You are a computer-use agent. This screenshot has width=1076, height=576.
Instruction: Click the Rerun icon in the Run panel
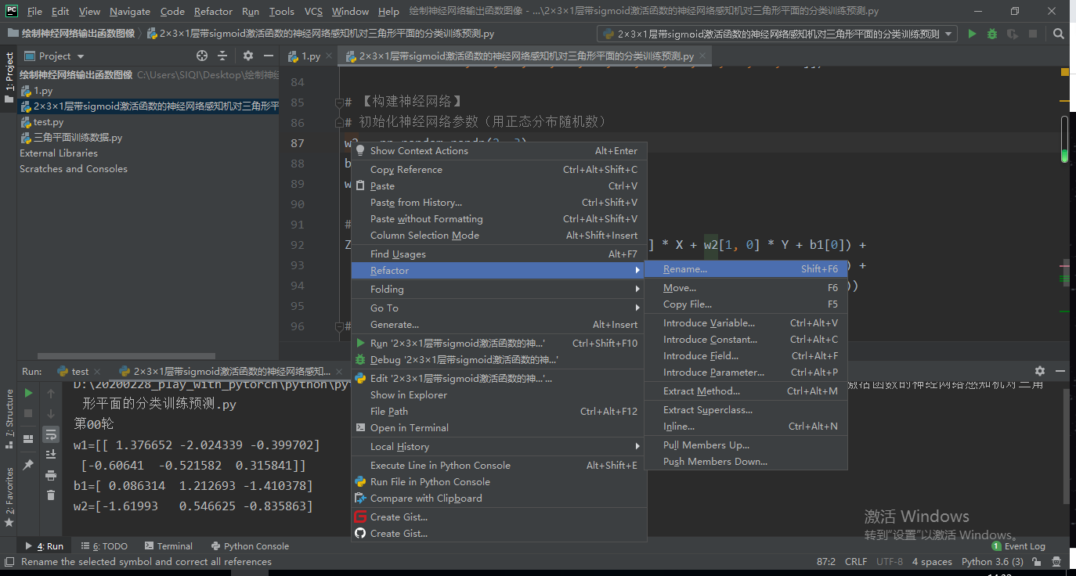pos(27,392)
